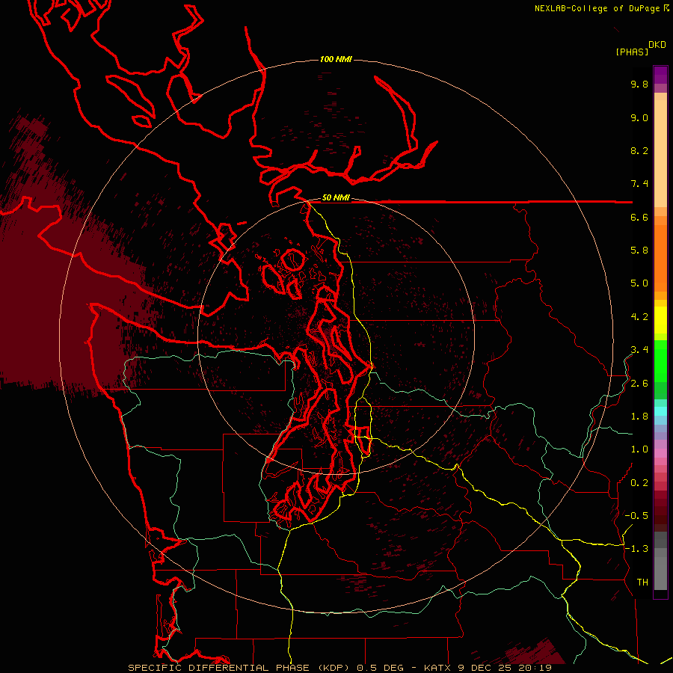
Task: Click the 3.4 legend value
Action: click(639, 349)
